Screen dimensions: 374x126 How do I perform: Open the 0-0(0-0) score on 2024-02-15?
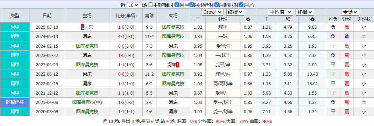(126, 46)
